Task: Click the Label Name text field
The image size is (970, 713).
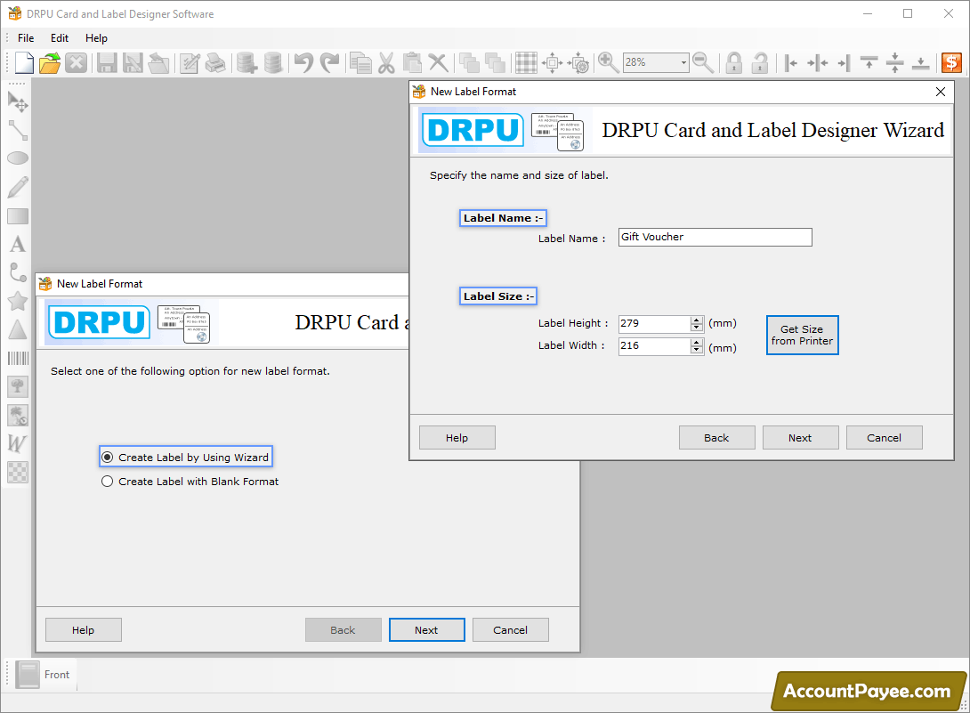Action: pos(715,237)
